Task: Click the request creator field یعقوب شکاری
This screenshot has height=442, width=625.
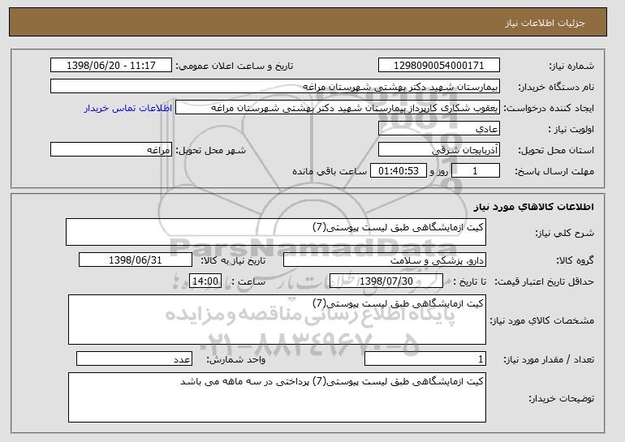Action: tap(338, 108)
